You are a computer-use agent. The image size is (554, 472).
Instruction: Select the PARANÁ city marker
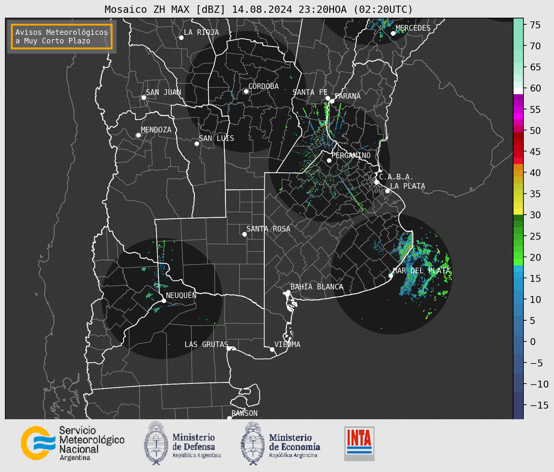pyautogui.click(x=332, y=101)
